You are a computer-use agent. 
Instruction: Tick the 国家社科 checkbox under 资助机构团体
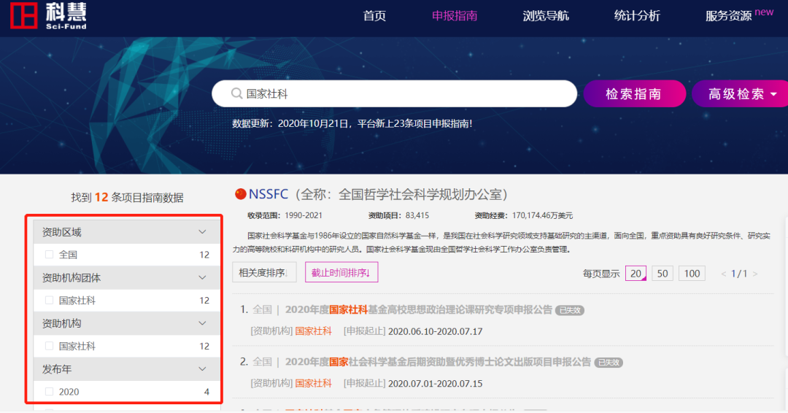[x=50, y=300]
